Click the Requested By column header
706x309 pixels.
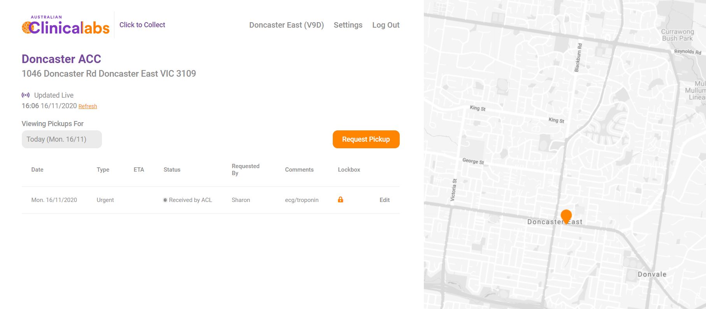[x=246, y=170]
